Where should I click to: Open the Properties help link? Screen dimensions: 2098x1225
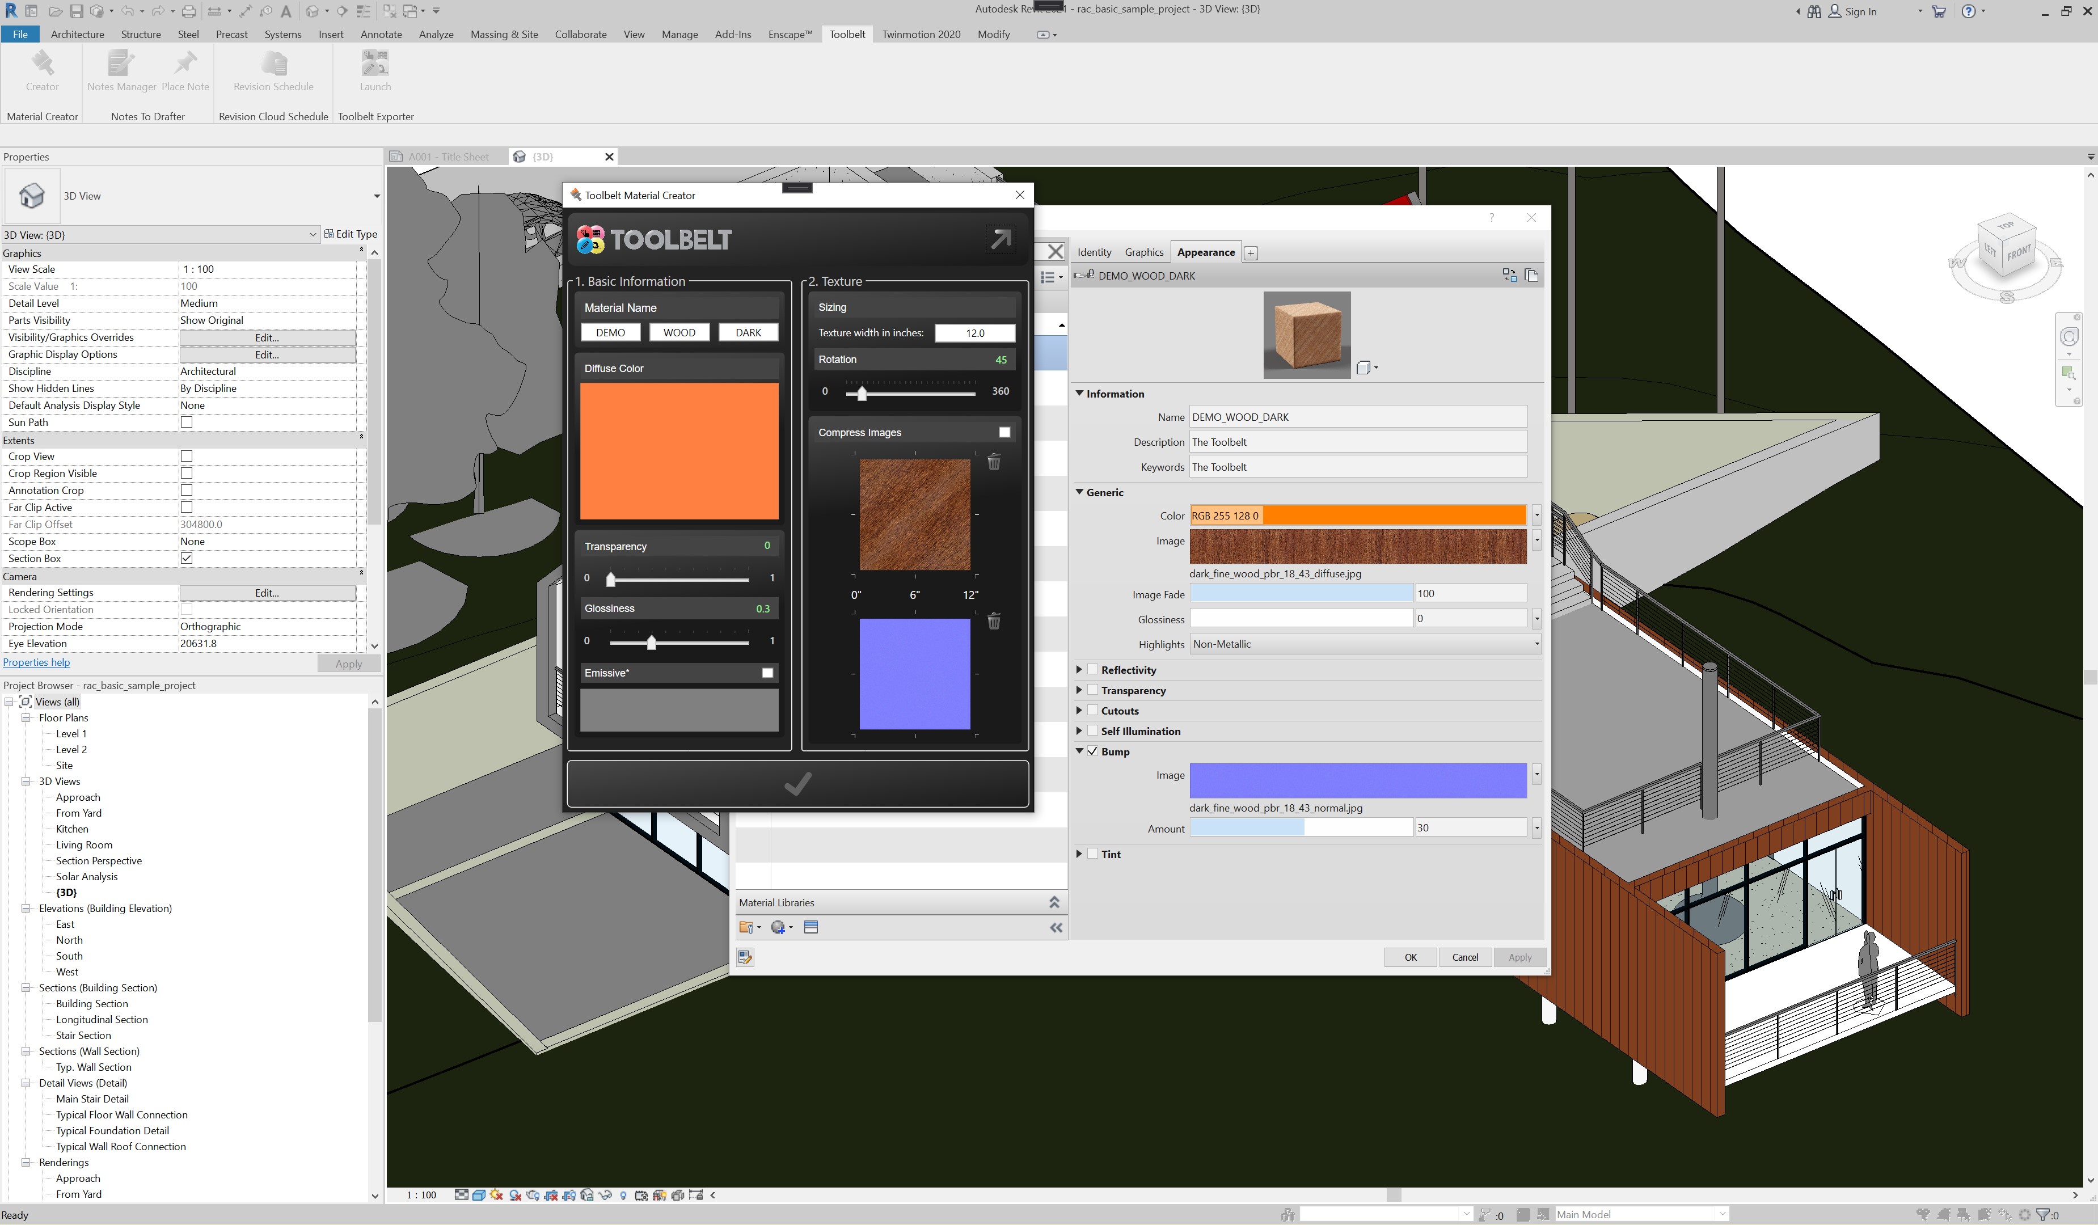[x=37, y=662]
